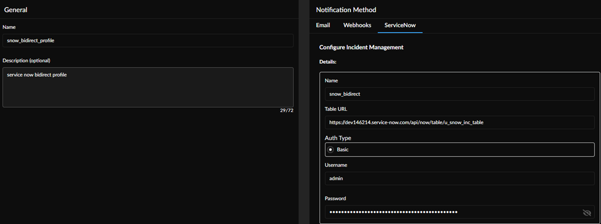Click the Table URL label
This screenshot has height=224, width=601.
click(x=336, y=109)
